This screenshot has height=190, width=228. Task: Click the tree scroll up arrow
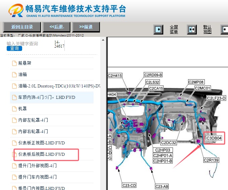[103, 40]
